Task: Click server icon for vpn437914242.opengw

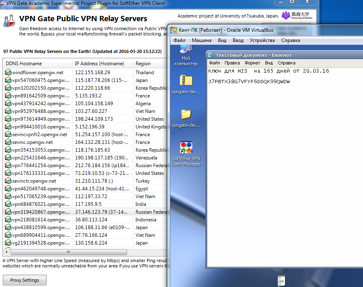Action: 8,104
